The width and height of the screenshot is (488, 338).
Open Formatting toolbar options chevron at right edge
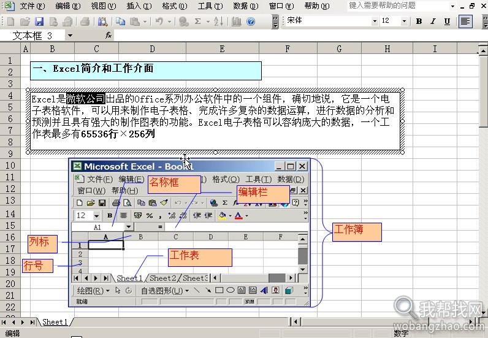point(485,22)
